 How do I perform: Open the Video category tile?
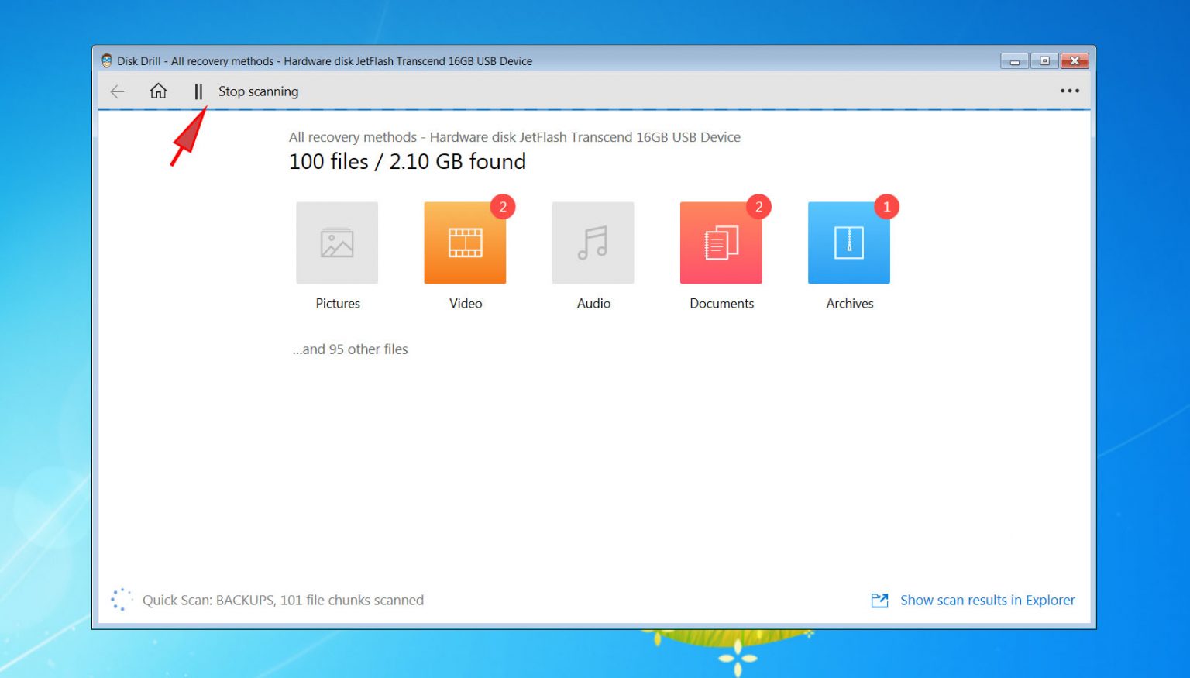click(465, 243)
